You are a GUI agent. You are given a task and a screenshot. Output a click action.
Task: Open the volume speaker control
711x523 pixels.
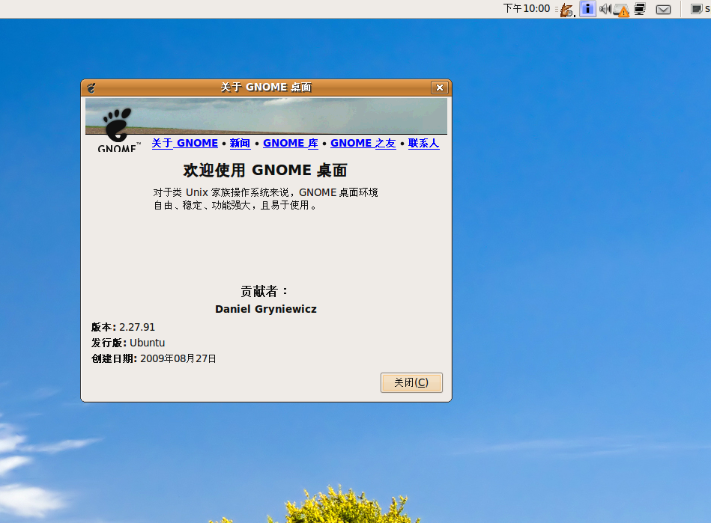(x=605, y=9)
